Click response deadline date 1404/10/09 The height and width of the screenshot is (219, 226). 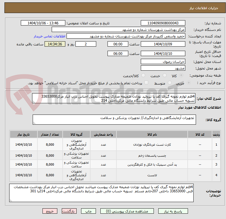pyautogui.click(x=163, y=44)
